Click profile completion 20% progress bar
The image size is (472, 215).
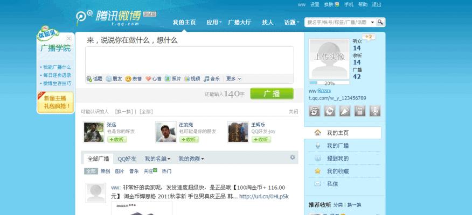(329, 83)
